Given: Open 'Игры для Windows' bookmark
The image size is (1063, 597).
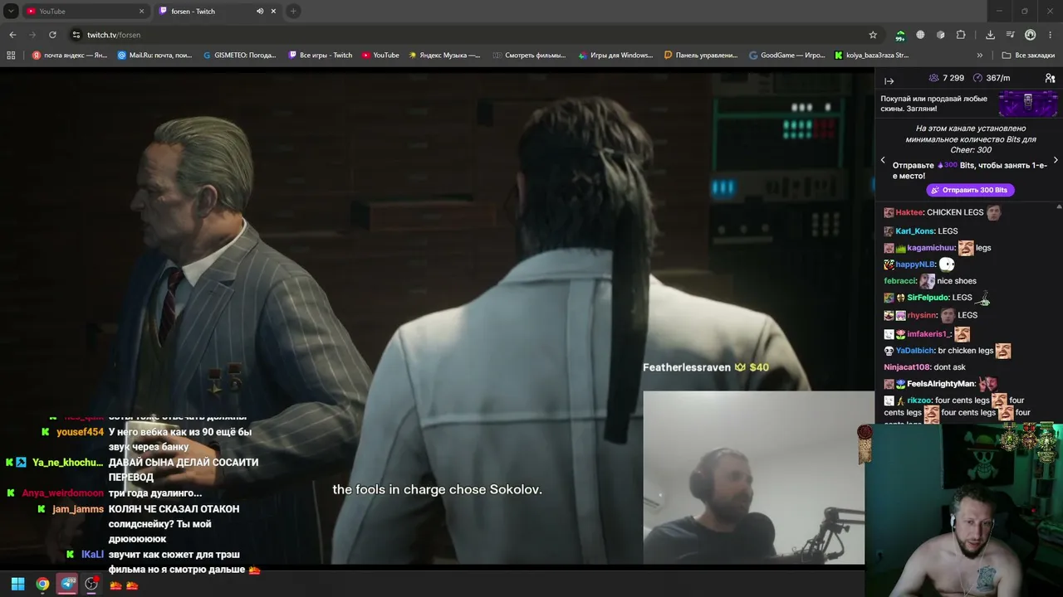Looking at the screenshot, I should point(615,56).
